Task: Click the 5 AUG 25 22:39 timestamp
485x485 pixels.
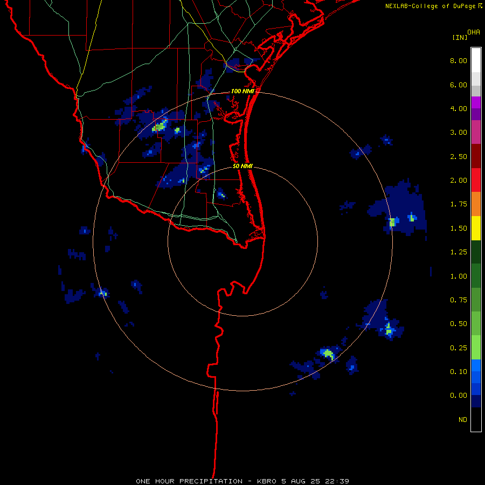Action: pyautogui.click(x=315, y=481)
